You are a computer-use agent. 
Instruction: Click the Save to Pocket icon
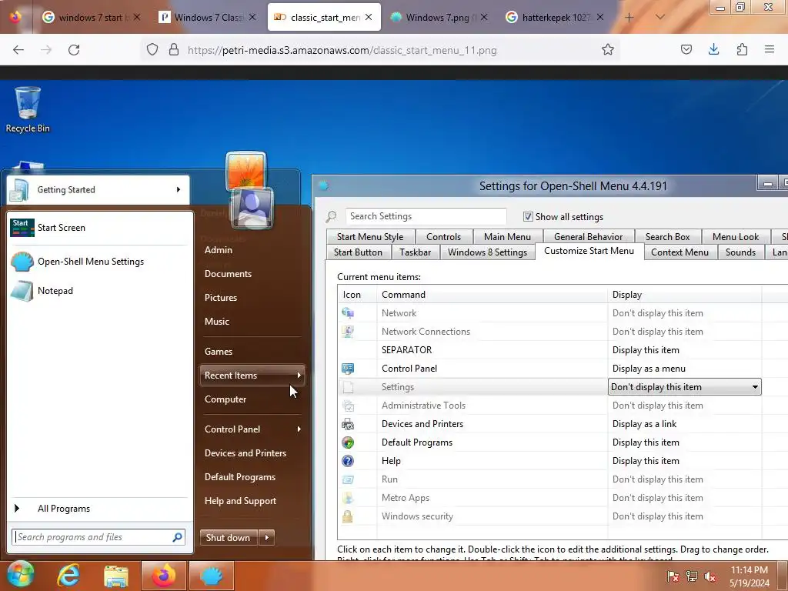click(686, 49)
